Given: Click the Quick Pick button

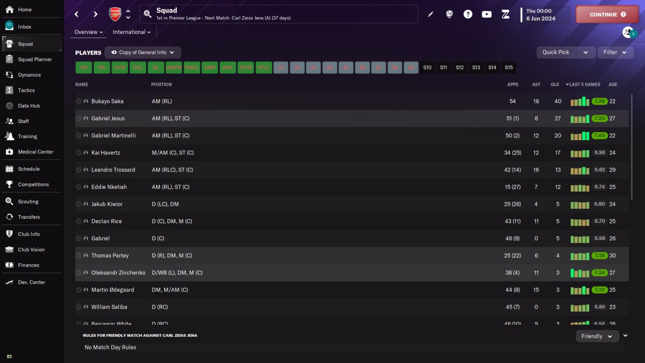Looking at the screenshot, I should [556, 52].
